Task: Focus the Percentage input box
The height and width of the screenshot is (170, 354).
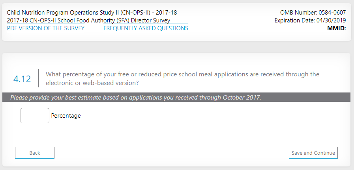Action: [x=35, y=116]
